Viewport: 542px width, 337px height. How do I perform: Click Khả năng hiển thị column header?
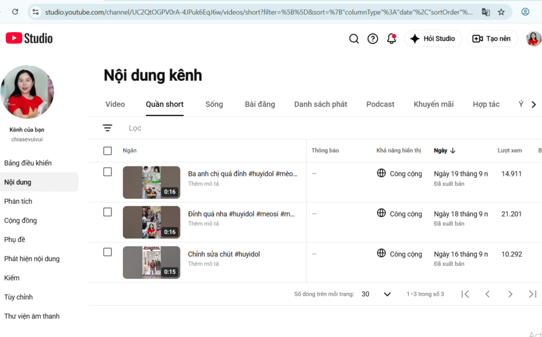(399, 150)
